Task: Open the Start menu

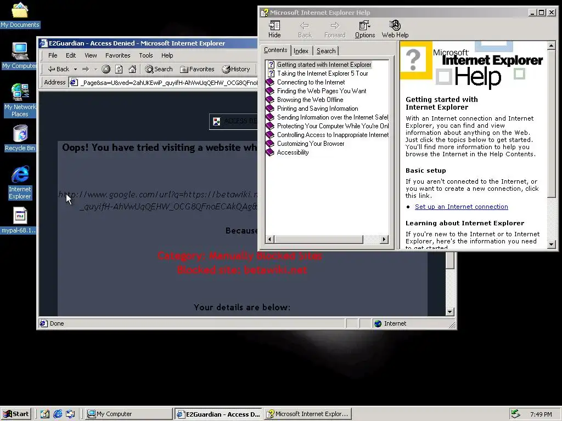Action: [x=16, y=414]
